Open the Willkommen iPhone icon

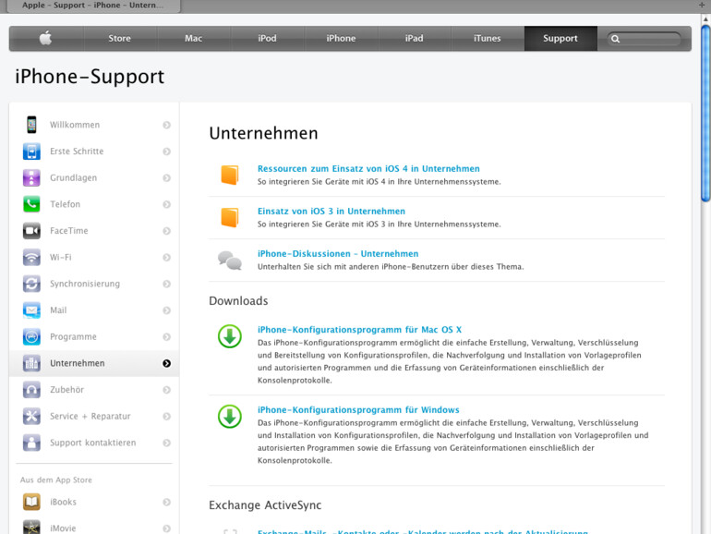tap(31, 125)
